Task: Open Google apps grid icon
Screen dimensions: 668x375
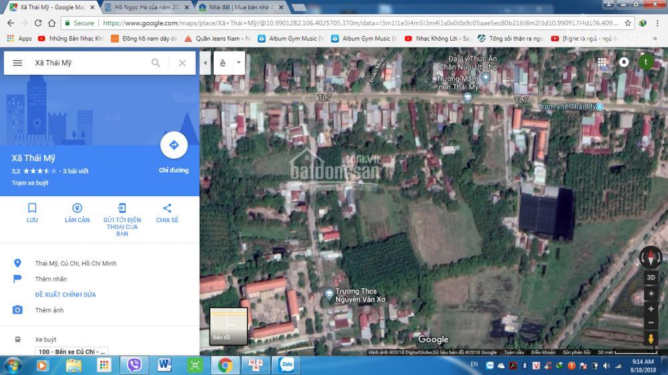Action: (602, 62)
